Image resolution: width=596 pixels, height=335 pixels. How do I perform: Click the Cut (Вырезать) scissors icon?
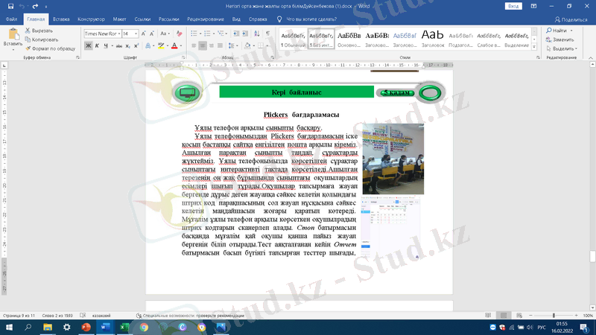point(28,31)
